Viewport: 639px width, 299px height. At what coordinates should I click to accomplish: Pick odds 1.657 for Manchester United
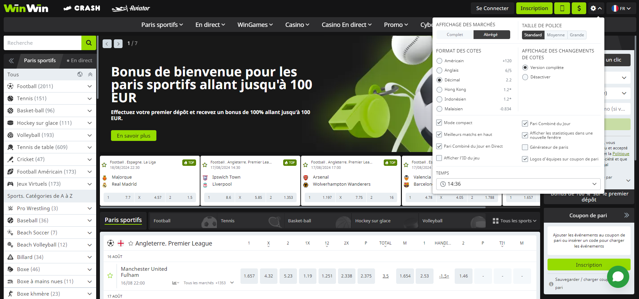point(249,276)
